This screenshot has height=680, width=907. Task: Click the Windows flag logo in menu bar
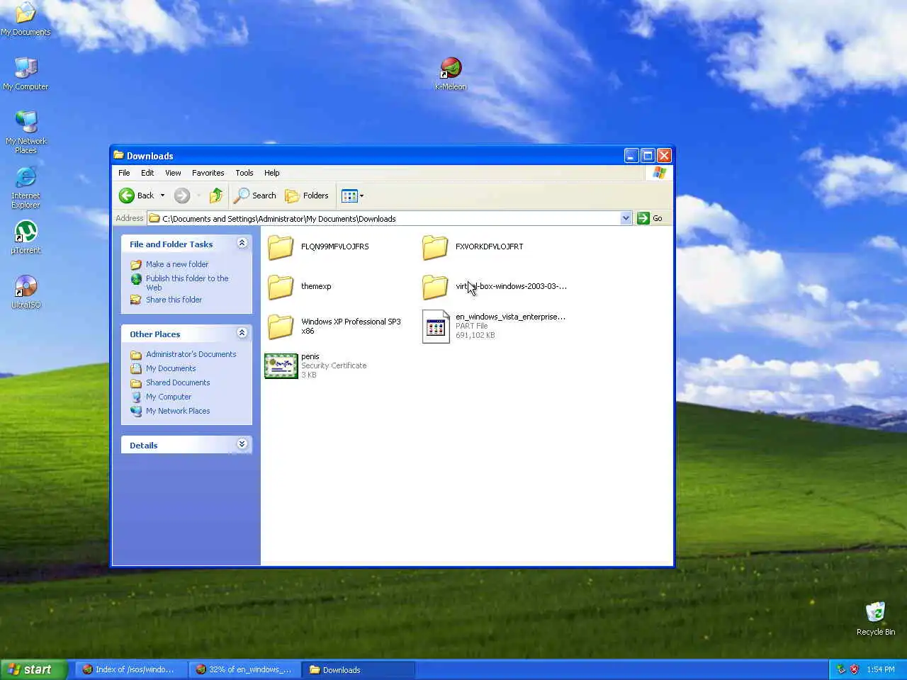coord(660,173)
